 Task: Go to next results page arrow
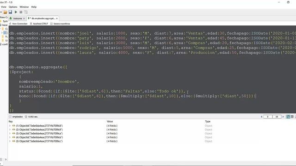(x=283, y=117)
